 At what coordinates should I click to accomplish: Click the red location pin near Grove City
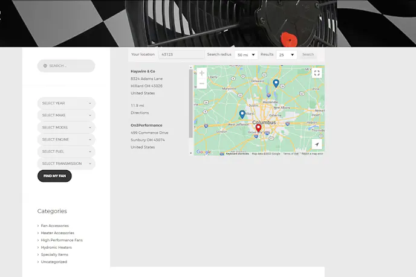[x=258, y=128]
